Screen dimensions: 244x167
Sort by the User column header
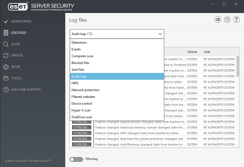pyautogui.click(x=207, y=52)
